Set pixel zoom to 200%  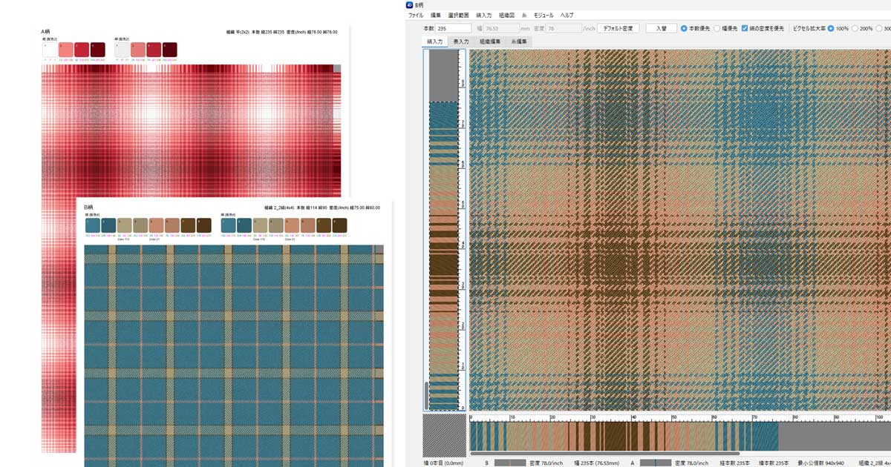tap(856, 28)
